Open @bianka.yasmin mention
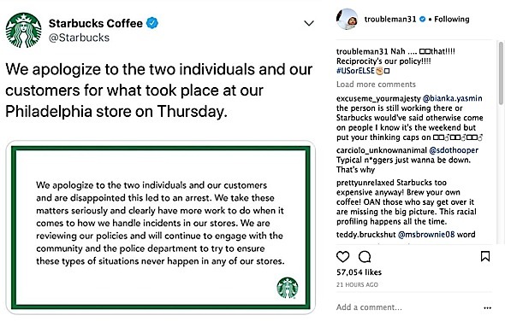The width and height of the screenshot is (505, 321). pos(452,98)
